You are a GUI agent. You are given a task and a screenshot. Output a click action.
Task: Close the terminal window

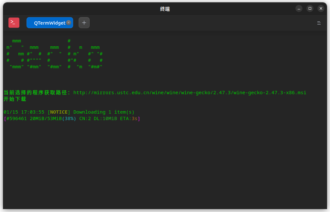point(321,8)
